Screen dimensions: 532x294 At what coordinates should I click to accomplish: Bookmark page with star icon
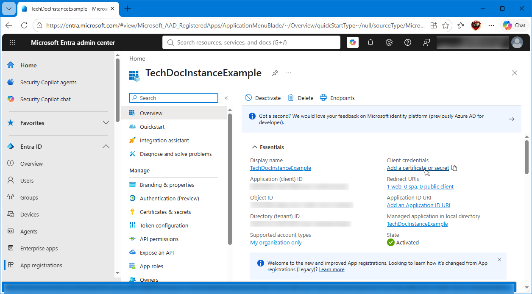446,25
